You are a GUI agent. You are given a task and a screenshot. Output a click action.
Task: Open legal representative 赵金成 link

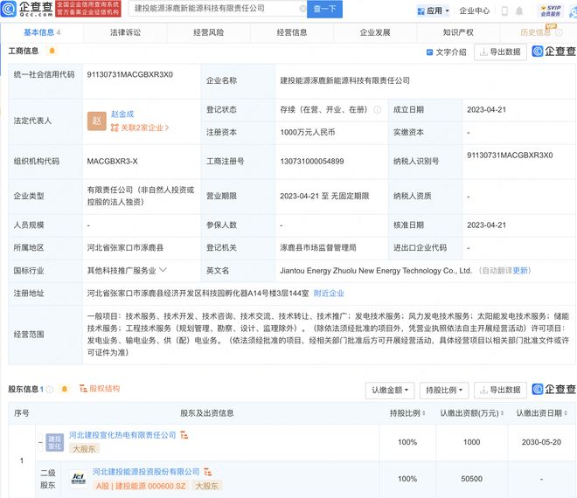coord(122,114)
